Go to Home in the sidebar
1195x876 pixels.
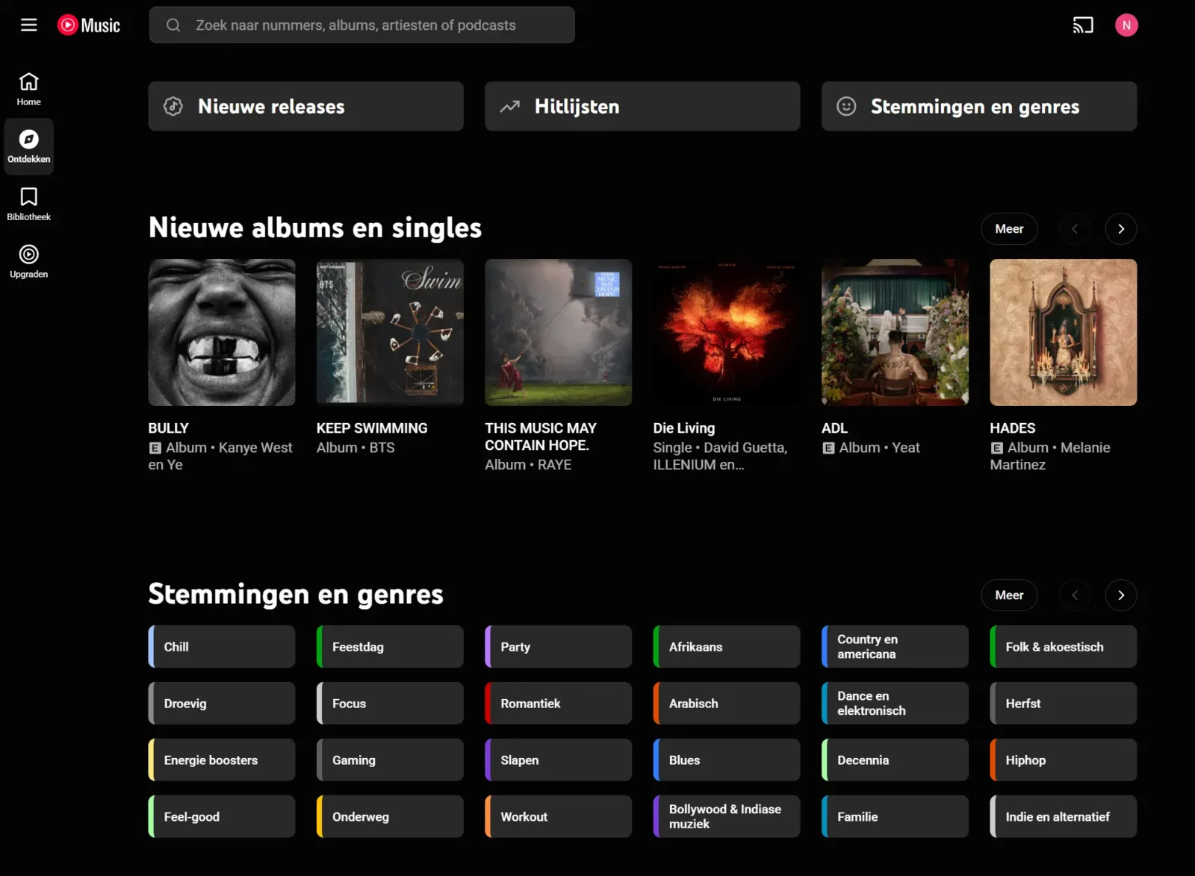coord(28,88)
